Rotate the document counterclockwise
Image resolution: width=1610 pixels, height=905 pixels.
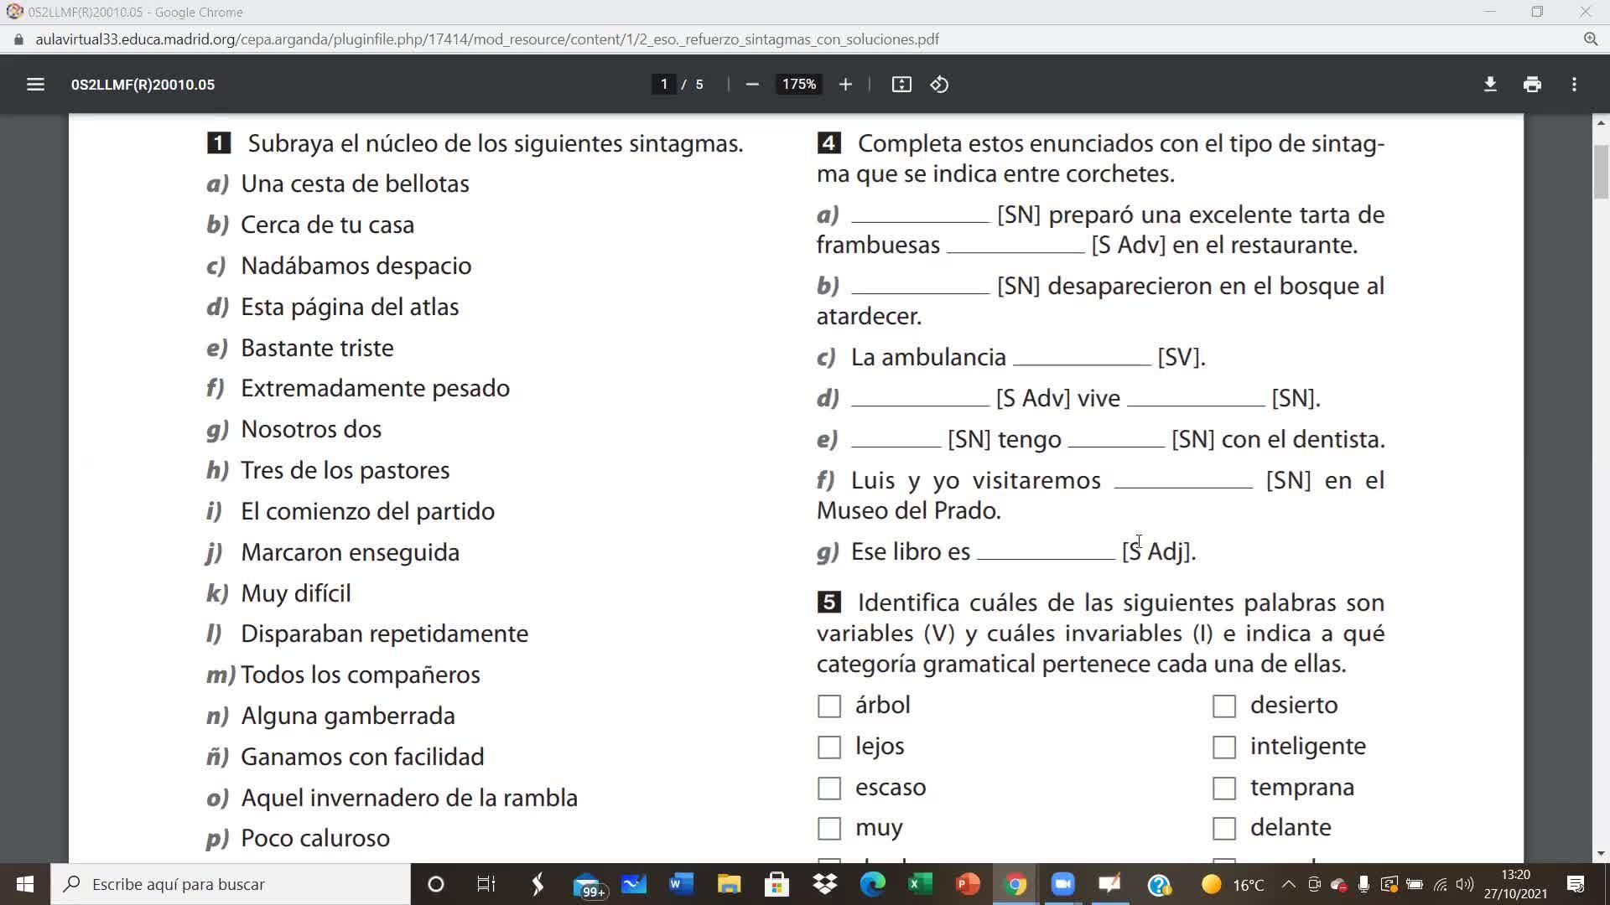(939, 85)
